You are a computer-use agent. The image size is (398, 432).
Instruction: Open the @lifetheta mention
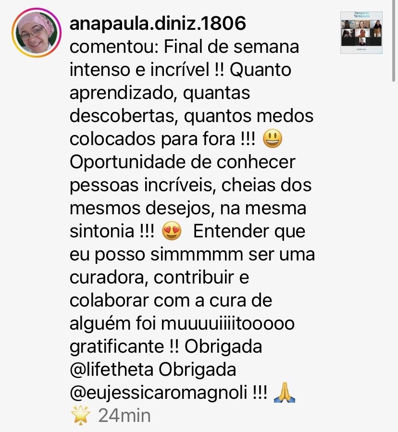pyautogui.click(x=112, y=369)
